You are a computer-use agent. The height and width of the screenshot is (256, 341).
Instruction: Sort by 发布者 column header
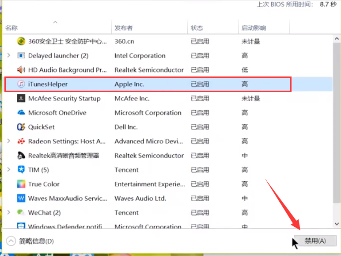tap(123, 28)
